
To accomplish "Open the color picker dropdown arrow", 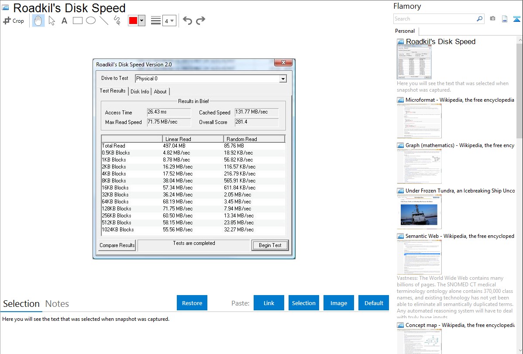I will click(x=141, y=21).
